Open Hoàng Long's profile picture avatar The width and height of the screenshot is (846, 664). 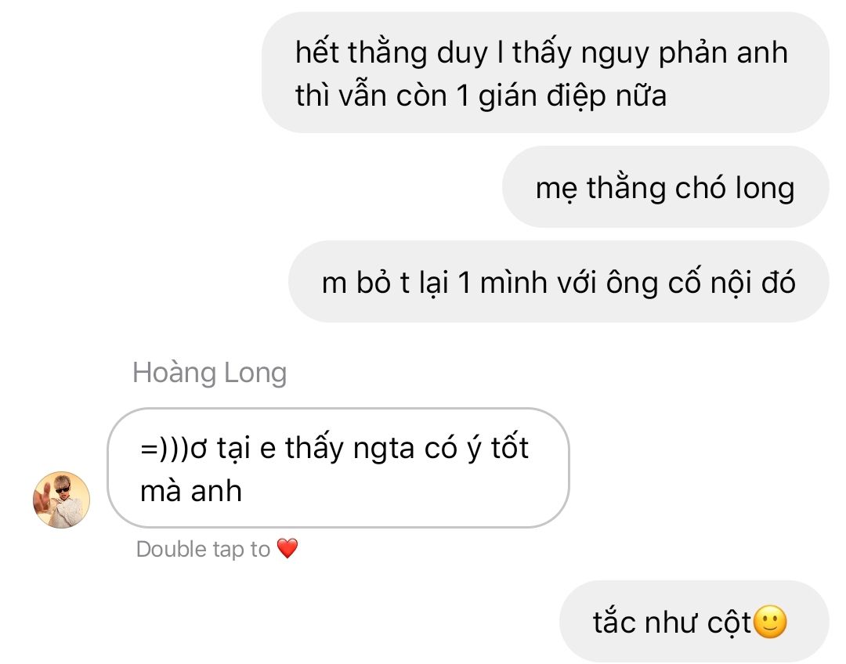(62, 500)
